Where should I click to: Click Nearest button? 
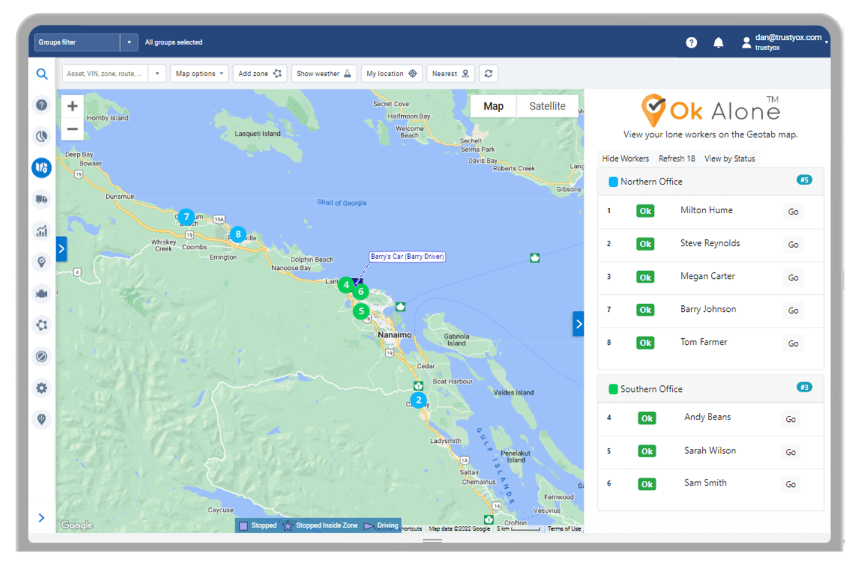click(x=451, y=74)
